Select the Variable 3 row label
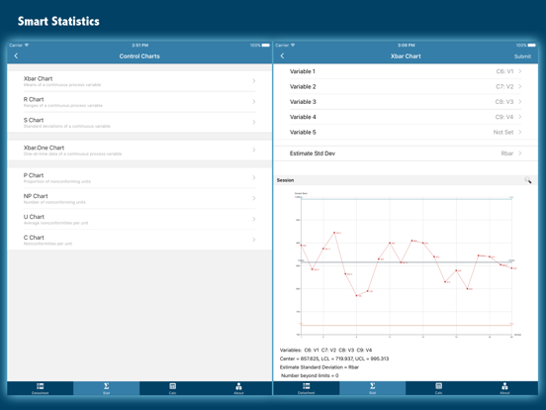546x410 pixels. click(303, 102)
